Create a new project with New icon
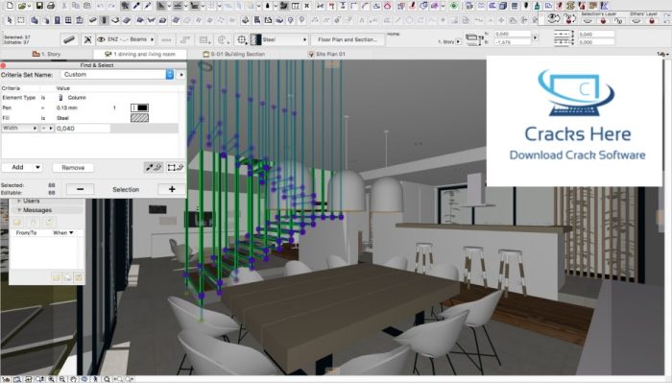The height and width of the screenshot is (383, 672). coord(10,6)
